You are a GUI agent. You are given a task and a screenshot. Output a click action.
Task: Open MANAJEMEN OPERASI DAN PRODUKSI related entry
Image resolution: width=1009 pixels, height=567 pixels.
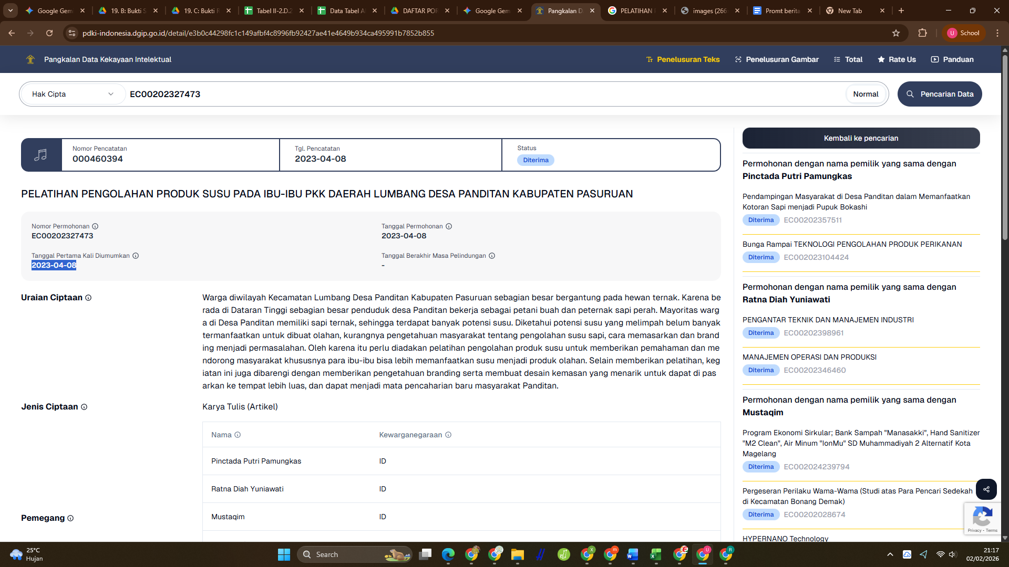click(x=809, y=357)
